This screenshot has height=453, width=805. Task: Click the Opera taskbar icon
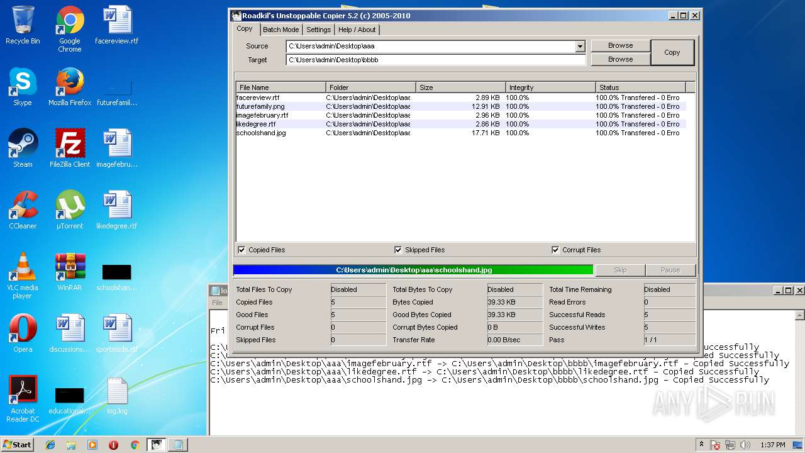[x=113, y=445]
